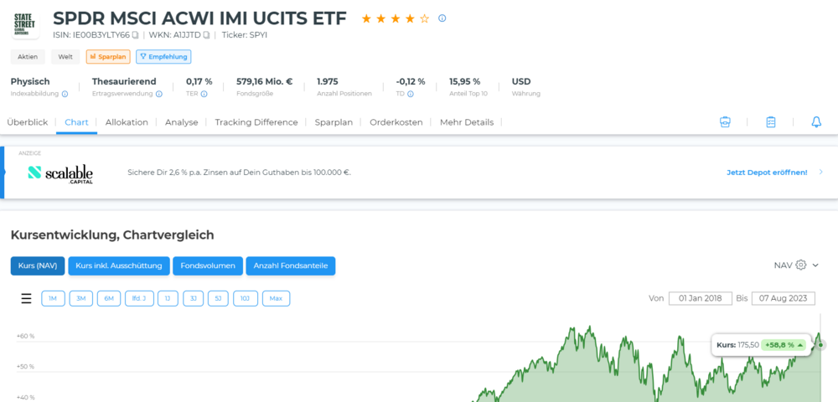Click the Ticker: SPYI text
838x402 pixels.
click(x=244, y=35)
